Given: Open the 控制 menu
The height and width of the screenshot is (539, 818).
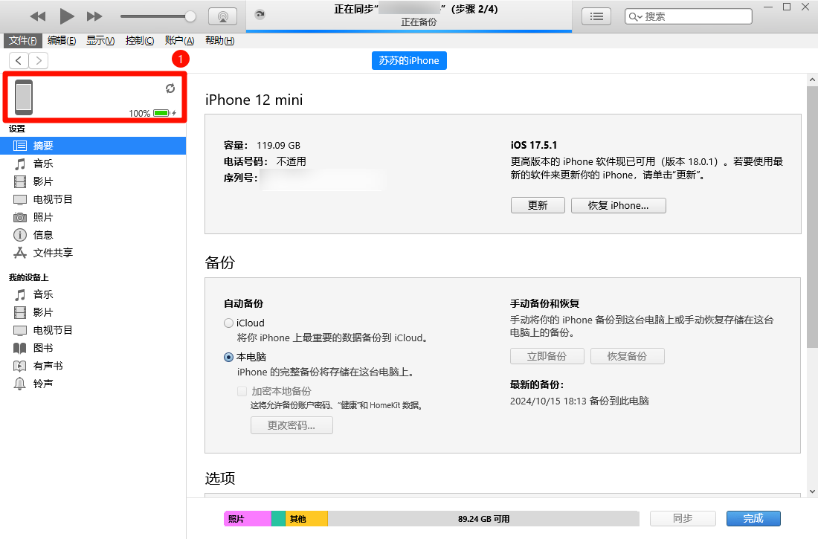Looking at the screenshot, I should (x=139, y=40).
